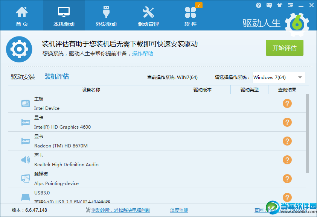Click the 触摸板 touchpad icon
Image resolution: width=317 pixels, height=217 pixels.
[26, 179]
